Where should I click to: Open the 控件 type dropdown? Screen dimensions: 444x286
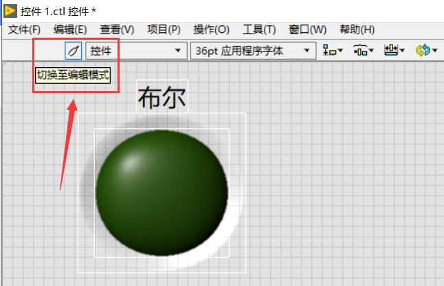click(136, 51)
